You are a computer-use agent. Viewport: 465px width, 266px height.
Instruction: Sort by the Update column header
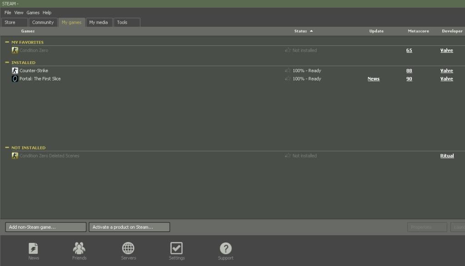coord(376,31)
